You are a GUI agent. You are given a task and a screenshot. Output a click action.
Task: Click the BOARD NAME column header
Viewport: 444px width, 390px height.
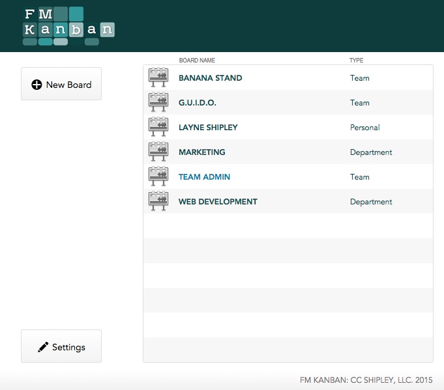tap(197, 61)
